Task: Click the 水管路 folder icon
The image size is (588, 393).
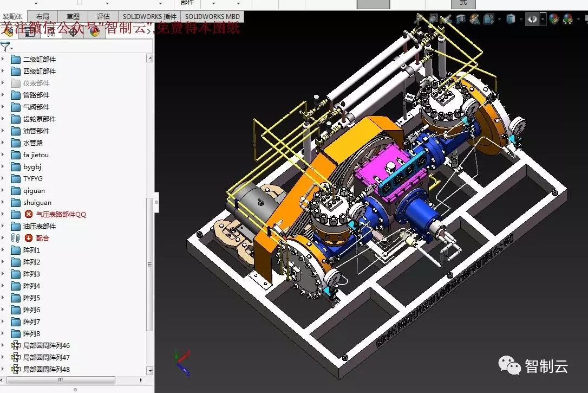Action: [16, 143]
